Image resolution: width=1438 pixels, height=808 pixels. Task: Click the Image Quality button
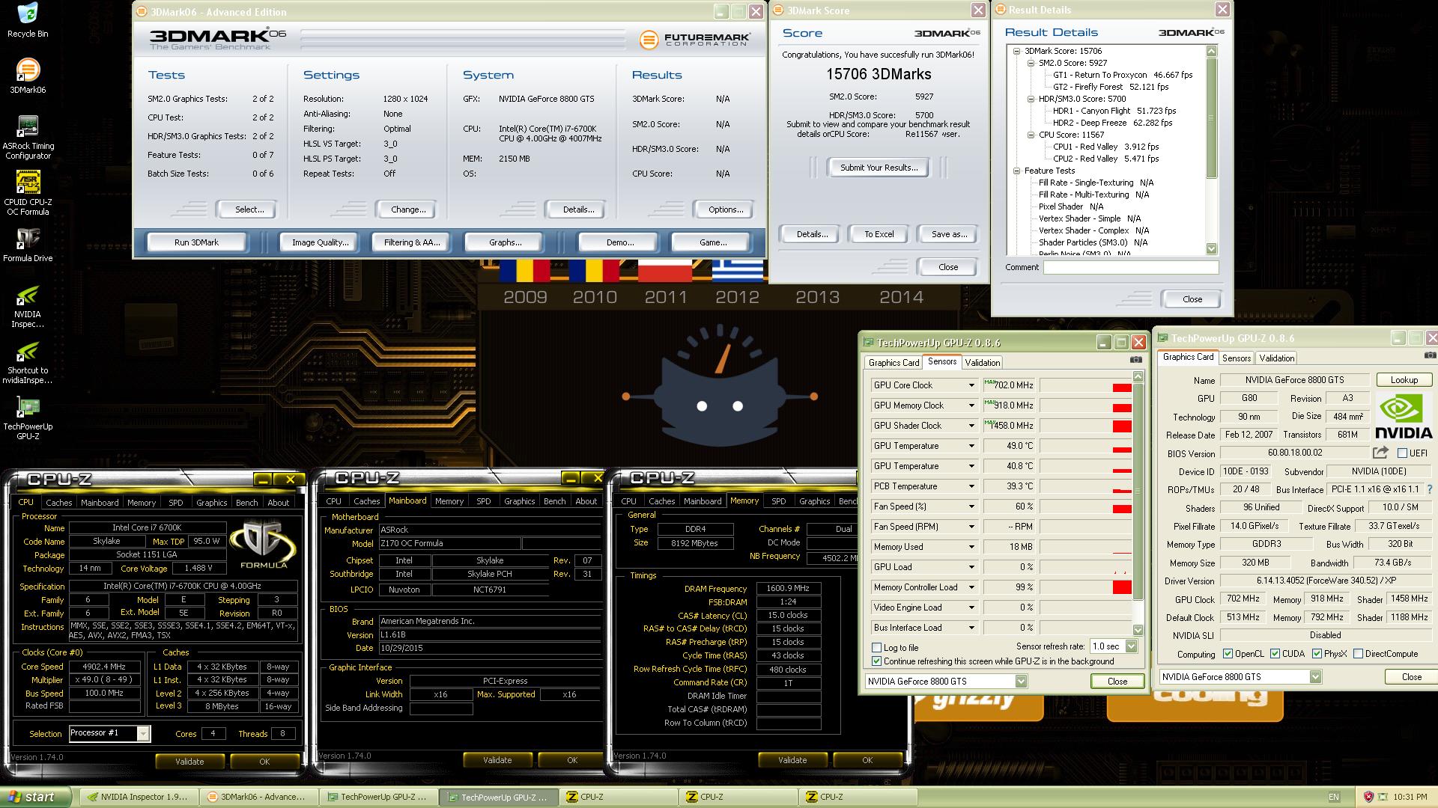point(320,242)
